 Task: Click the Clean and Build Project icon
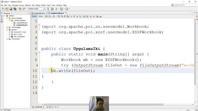pos(52,9)
